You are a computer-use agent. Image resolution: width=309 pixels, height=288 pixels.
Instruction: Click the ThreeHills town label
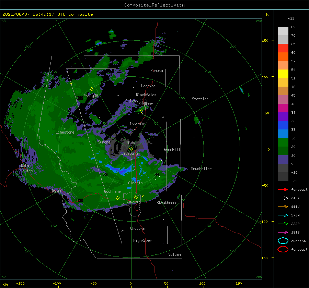coord(172,150)
